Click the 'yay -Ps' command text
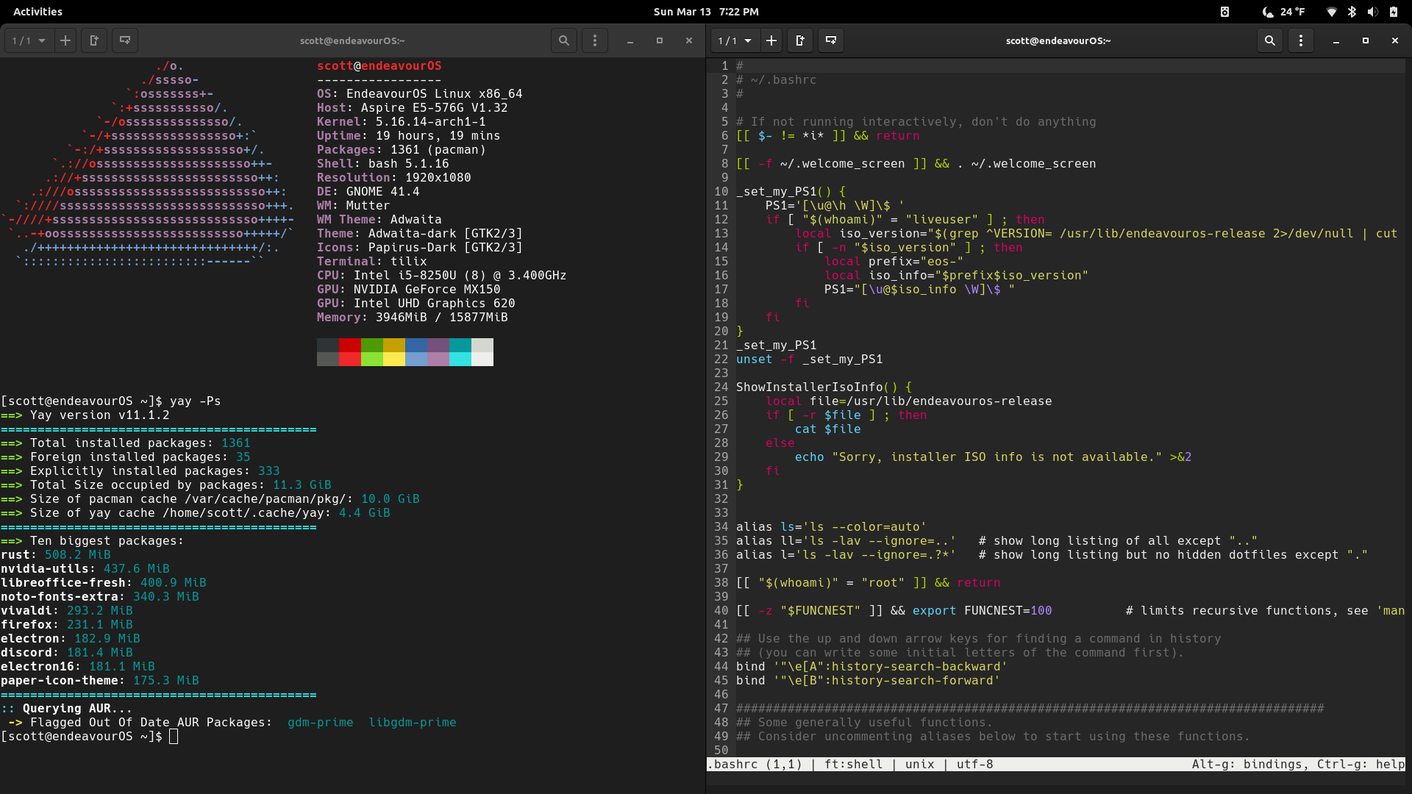The image size is (1412, 794). (196, 401)
